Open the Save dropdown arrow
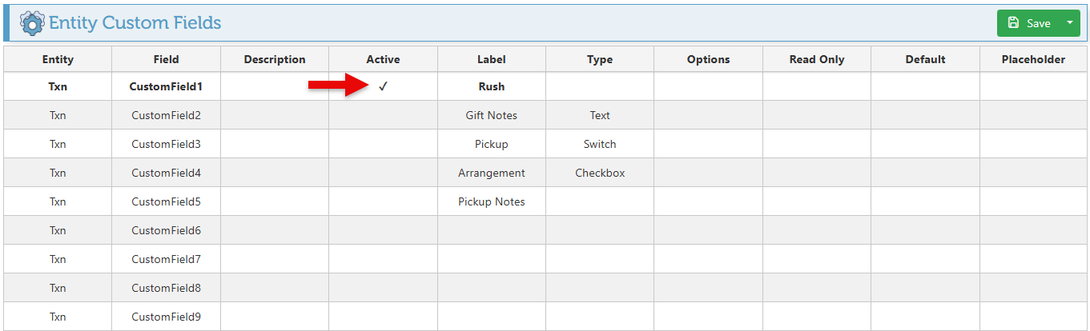This screenshot has width=1090, height=331. (1069, 23)
